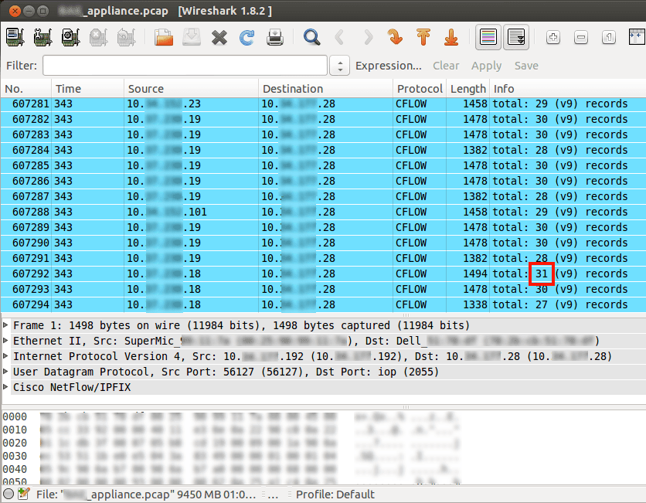
Task: Open the capture interfaces list icon
Action: click(15, 37)
